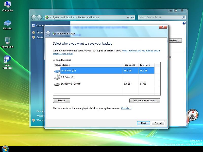Screen dimensions: 203x152
Task: Click the Windows Start orb
Action: pyautogui.click(x=5, y=149)
